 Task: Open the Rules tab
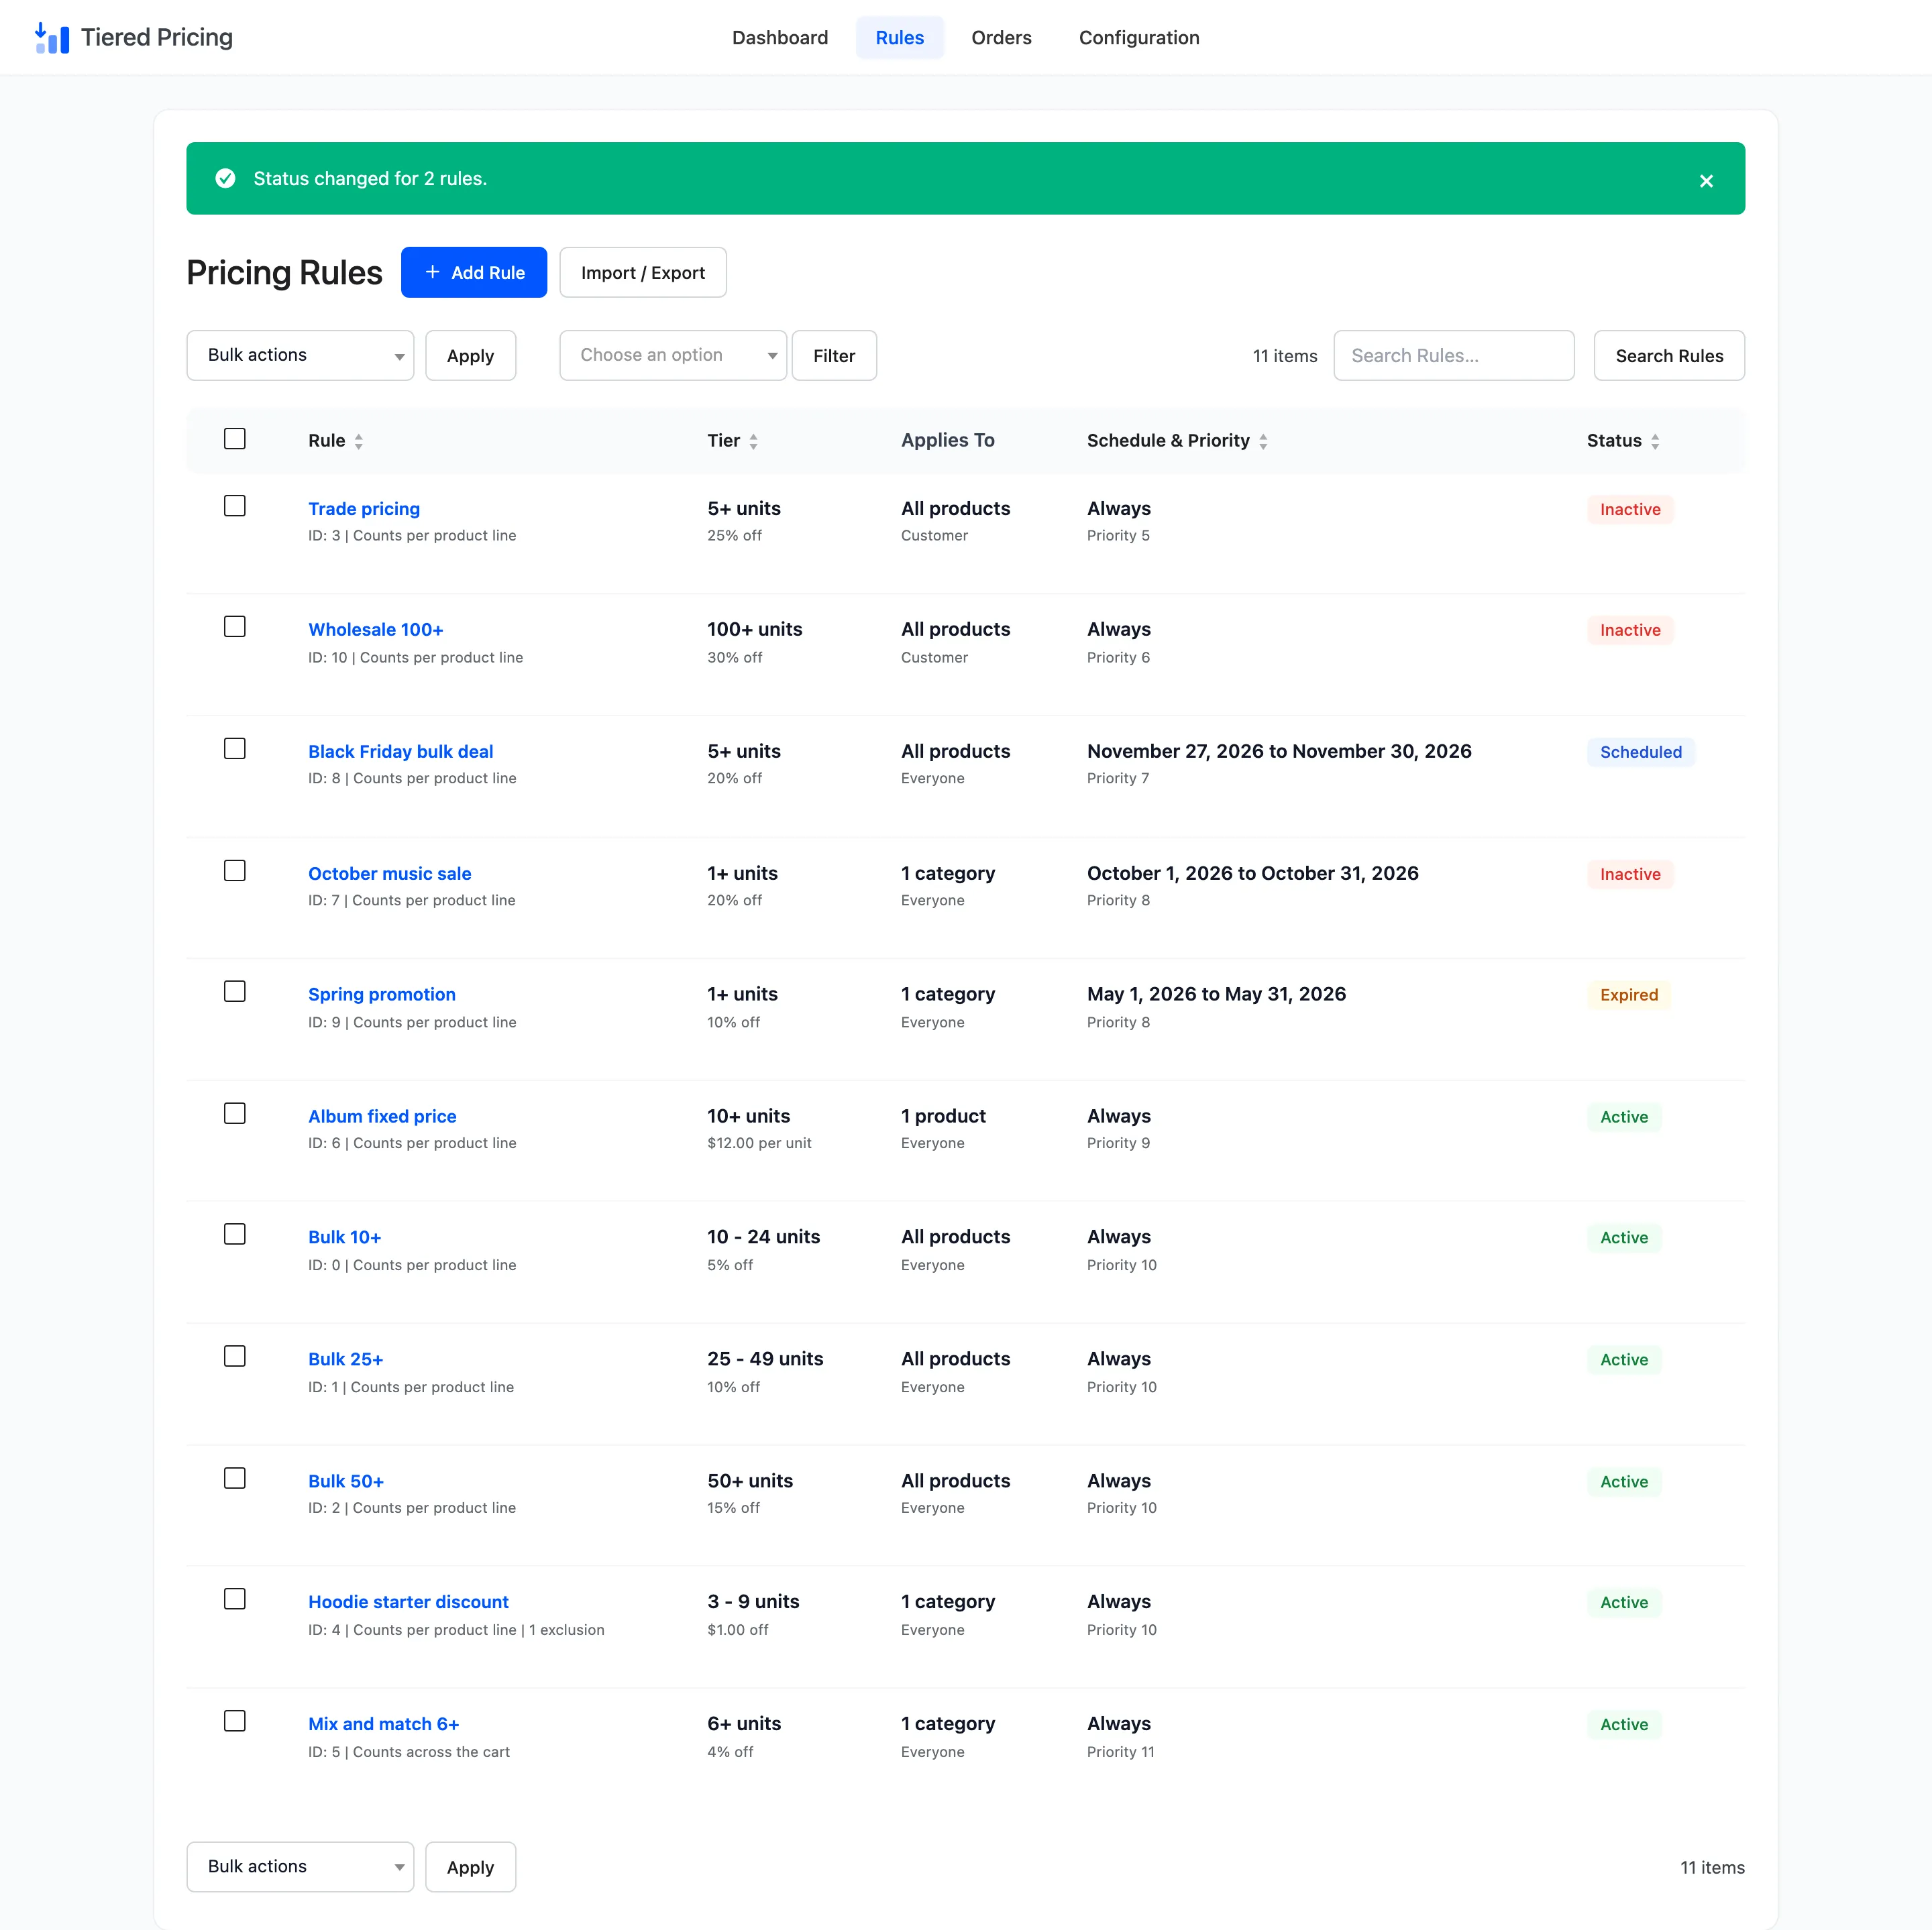pos(900,38)
